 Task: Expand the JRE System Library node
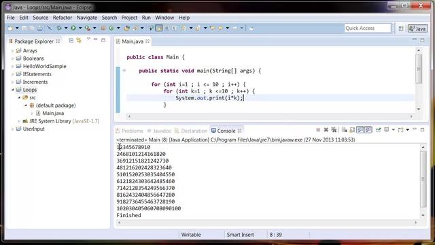click(19, 121)
